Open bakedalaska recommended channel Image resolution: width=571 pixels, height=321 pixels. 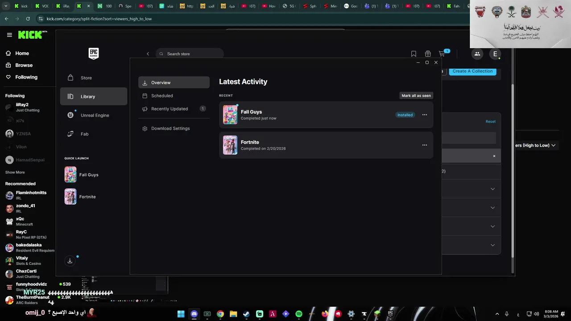click(30, 247)
